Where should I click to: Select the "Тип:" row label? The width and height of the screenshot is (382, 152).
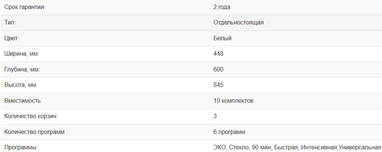[10, 23]
